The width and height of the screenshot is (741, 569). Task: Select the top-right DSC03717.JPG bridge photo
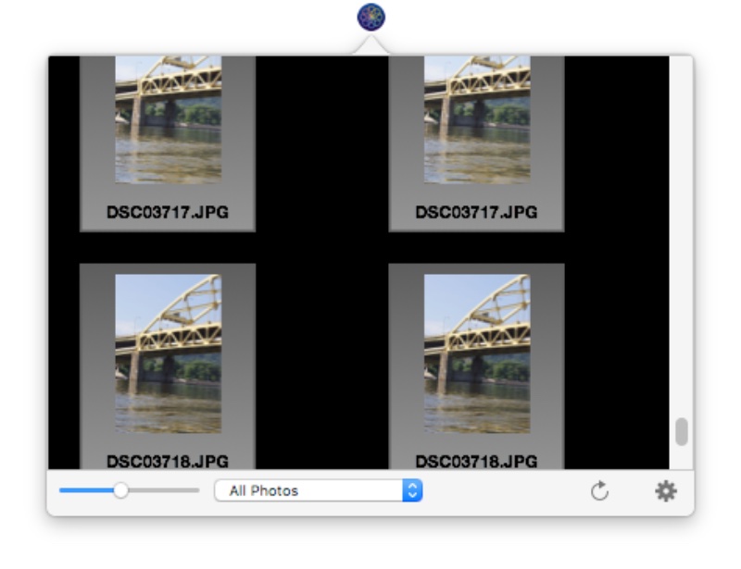point(477,118)
